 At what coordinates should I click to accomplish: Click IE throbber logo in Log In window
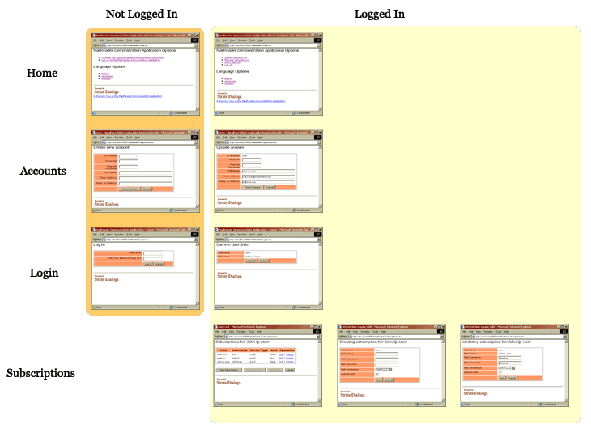coord(195,235)
